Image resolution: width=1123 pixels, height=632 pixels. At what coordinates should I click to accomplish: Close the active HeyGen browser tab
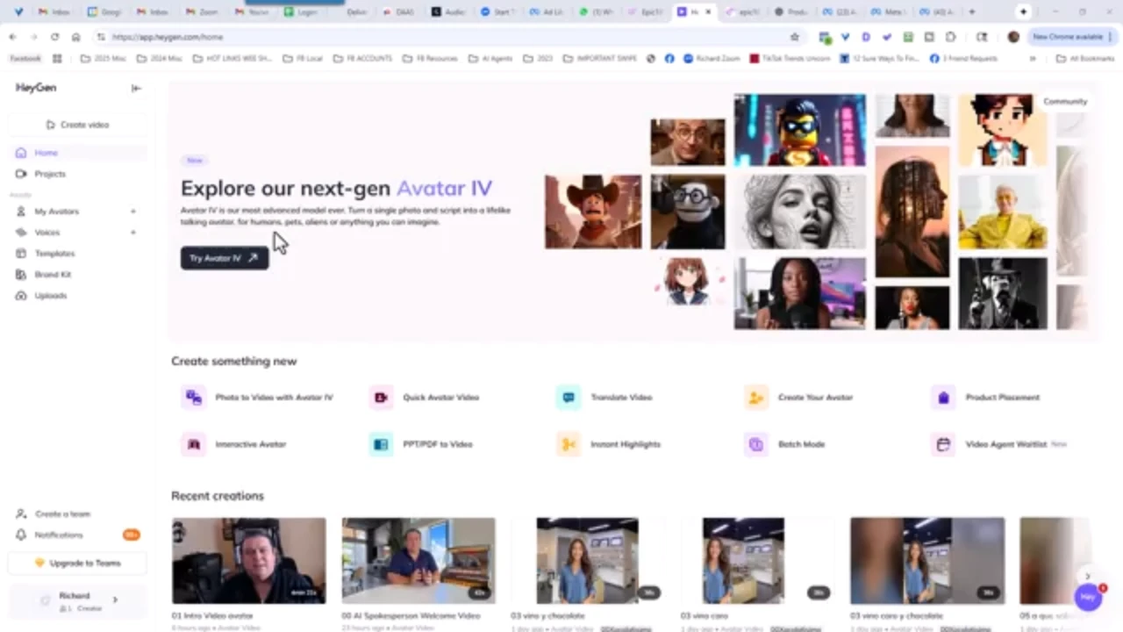tap(708, 12)
